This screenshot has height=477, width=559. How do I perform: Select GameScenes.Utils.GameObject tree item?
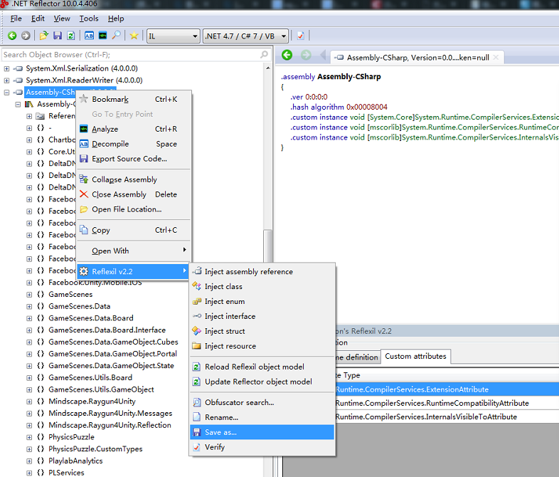101,389
